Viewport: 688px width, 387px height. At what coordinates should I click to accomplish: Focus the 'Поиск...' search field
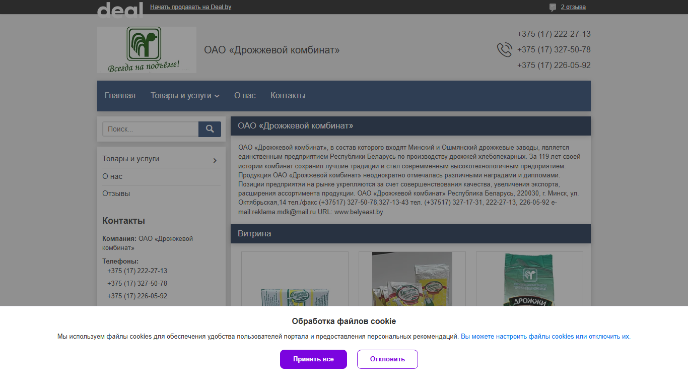pyautogui.click(x=150, y=129)
